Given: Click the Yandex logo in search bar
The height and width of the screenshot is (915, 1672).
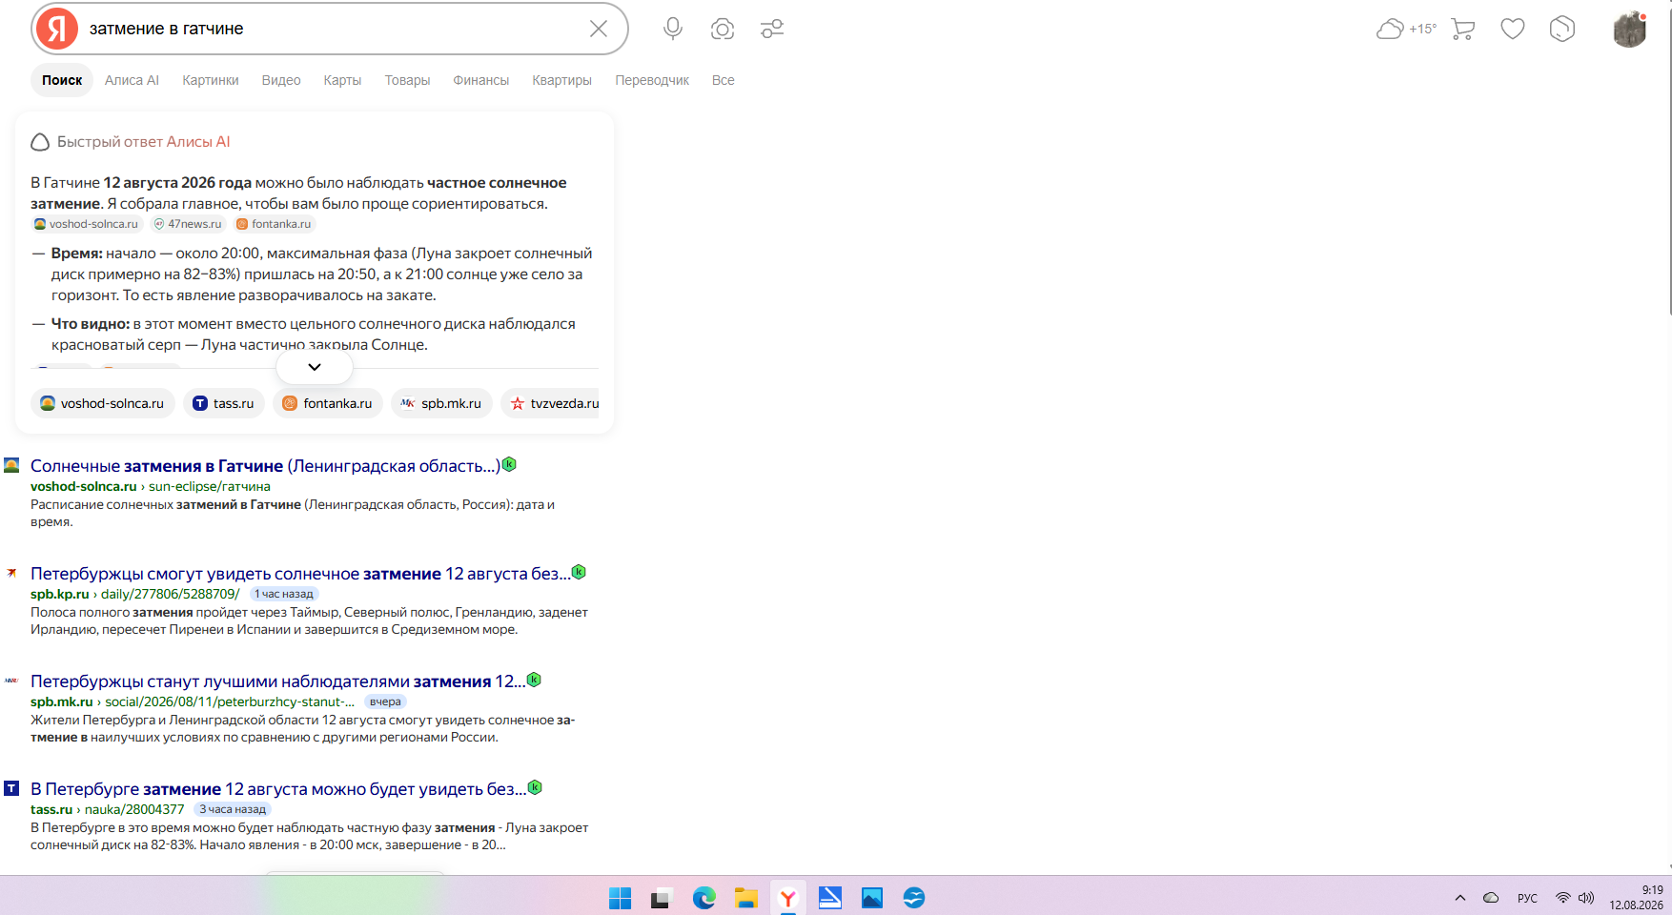Looking at the screenshot, I should [x=57, y=29].
